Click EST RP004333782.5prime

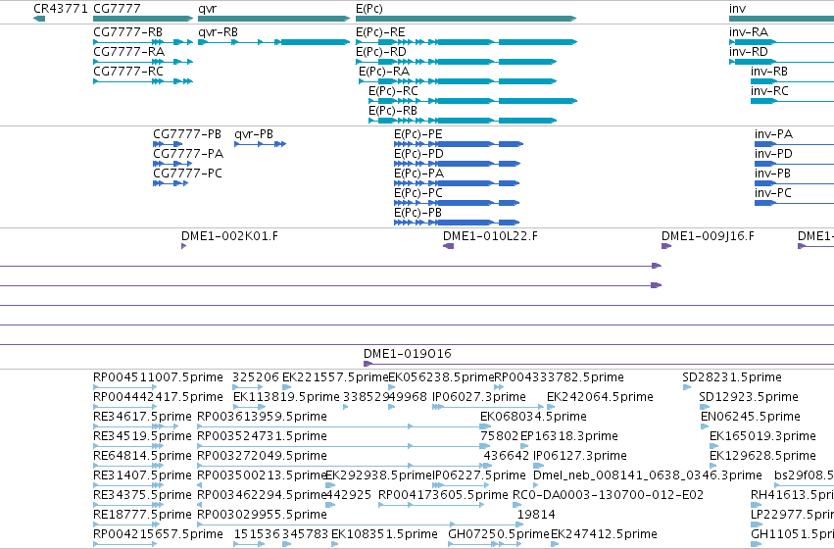[559, 378]
